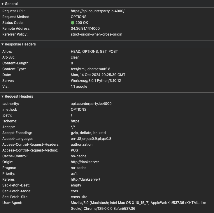
Task: Click the Accept-Encoding header value
Action: (88, 133)
